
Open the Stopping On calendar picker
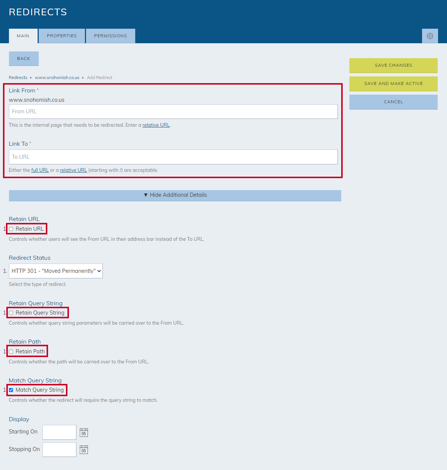(84, 450)
